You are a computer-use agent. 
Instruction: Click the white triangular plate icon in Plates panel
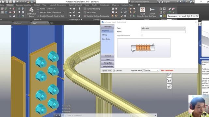tap(116, 12)
